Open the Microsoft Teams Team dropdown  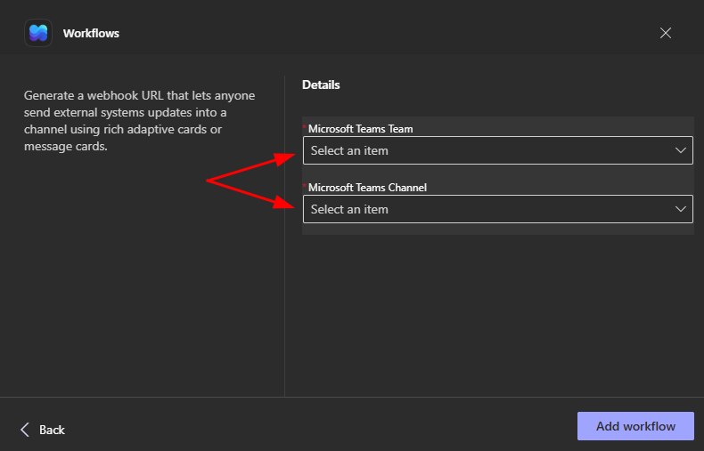pyautogui.click(x=498, y=150)
